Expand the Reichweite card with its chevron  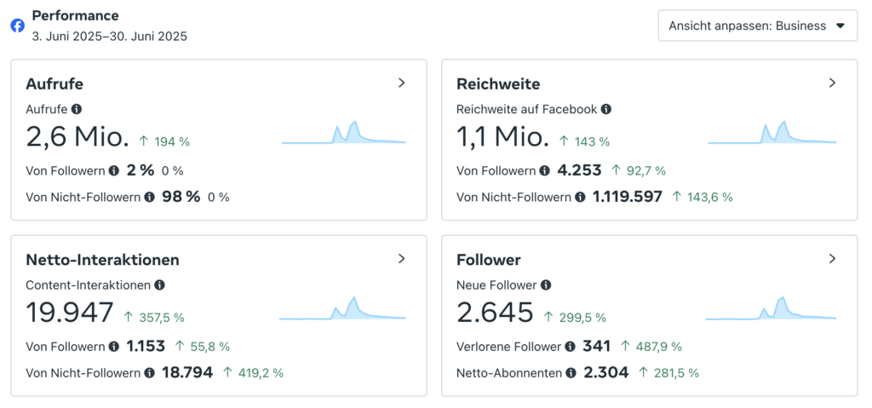[832, 83]
